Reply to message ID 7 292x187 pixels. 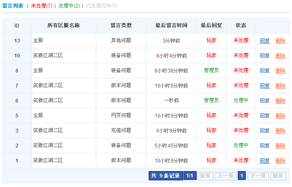pos(265,86)
